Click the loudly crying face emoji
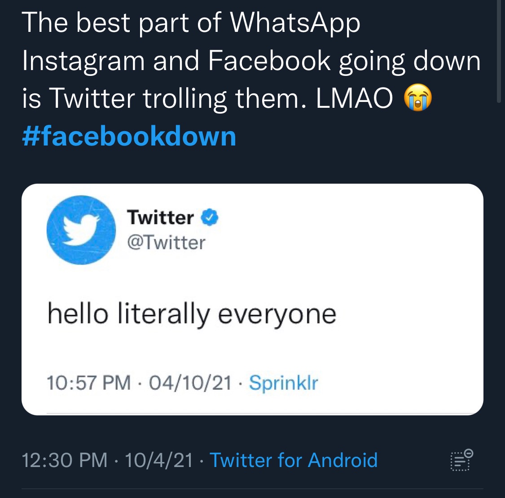 tap(418, 97)
